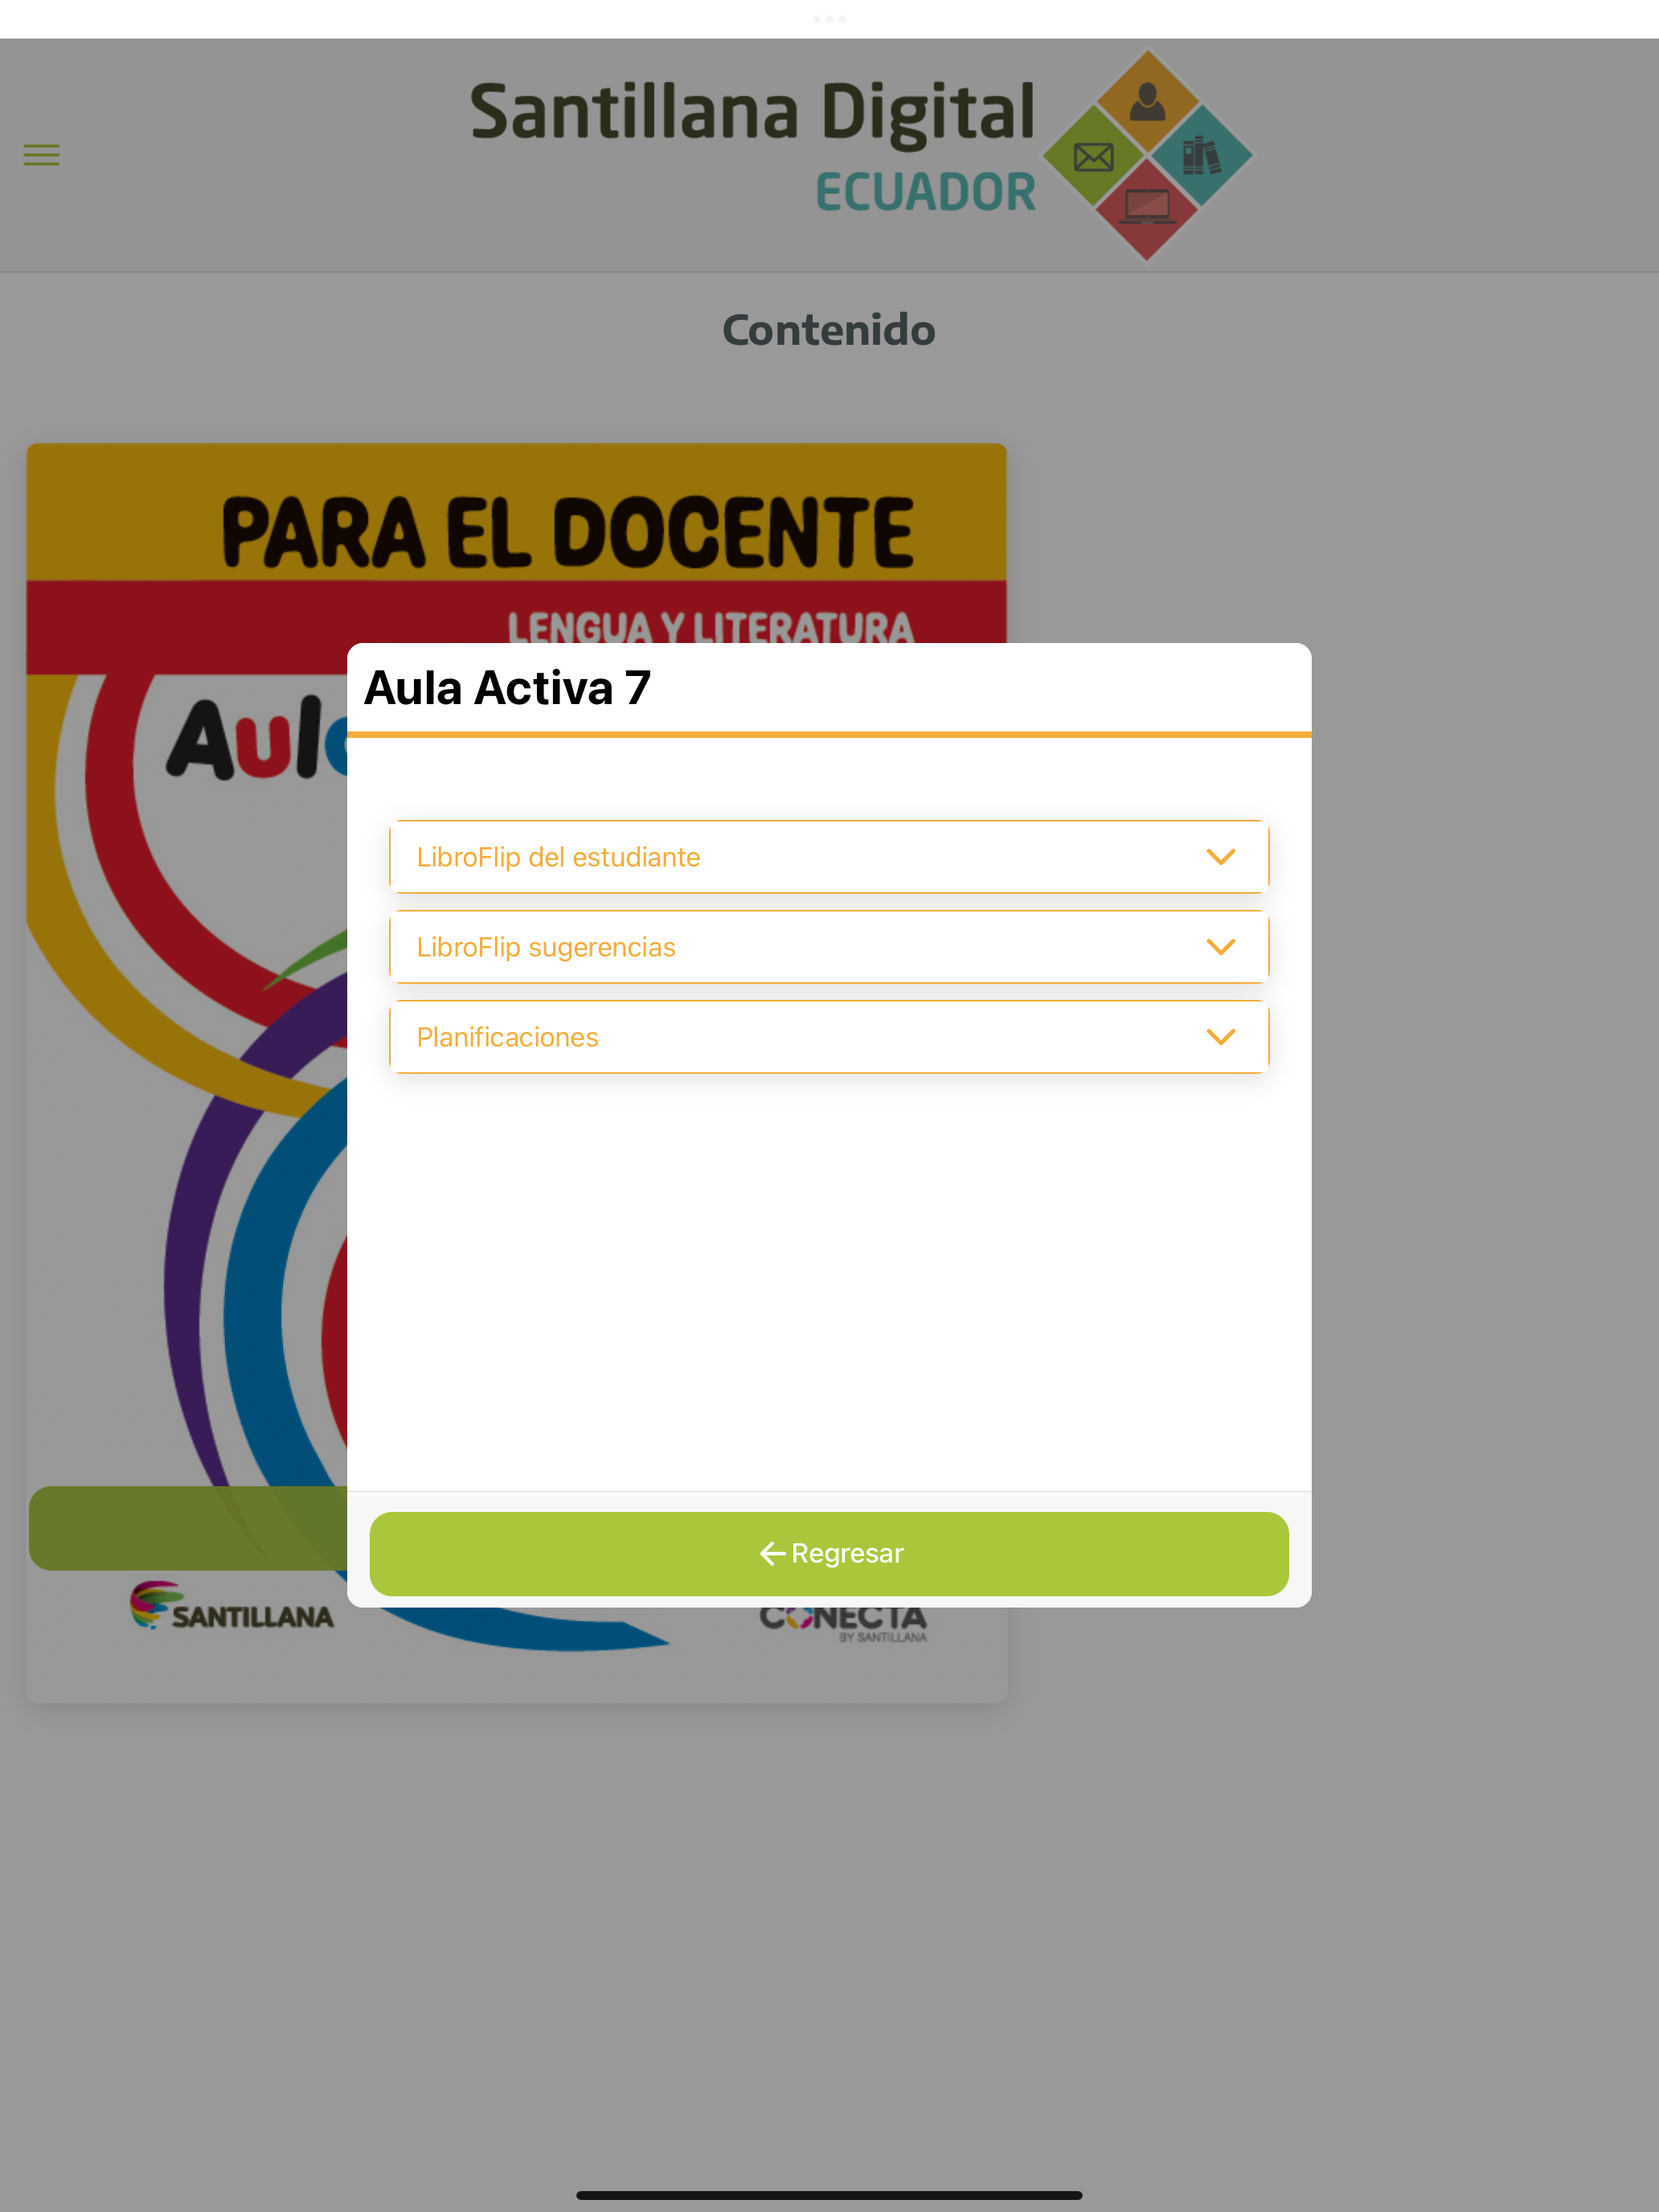Expand LibroFlip del estudiante chevron
The height and width of the screenshot is (2212, 1659).
pyautogui.click(x=1220, y=857)
